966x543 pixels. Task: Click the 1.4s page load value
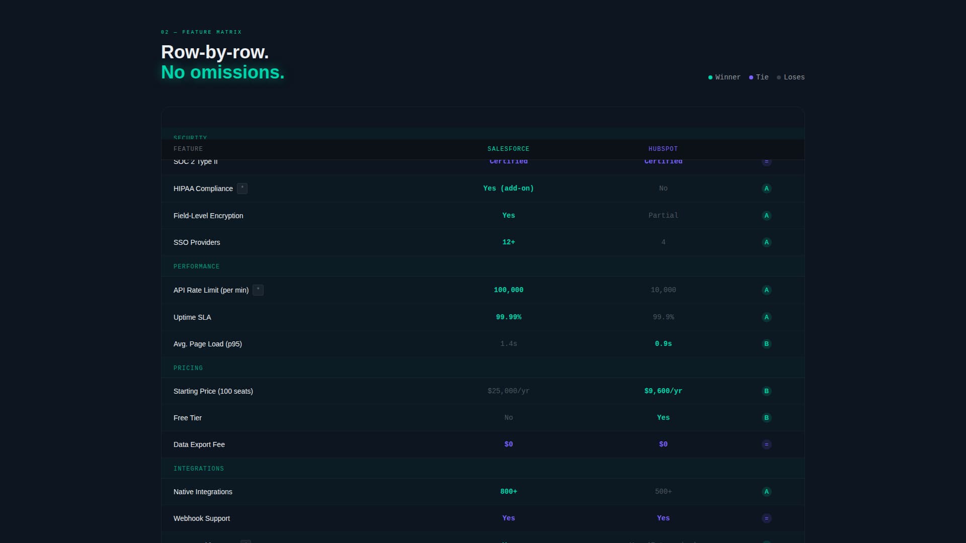click(508, 344)
